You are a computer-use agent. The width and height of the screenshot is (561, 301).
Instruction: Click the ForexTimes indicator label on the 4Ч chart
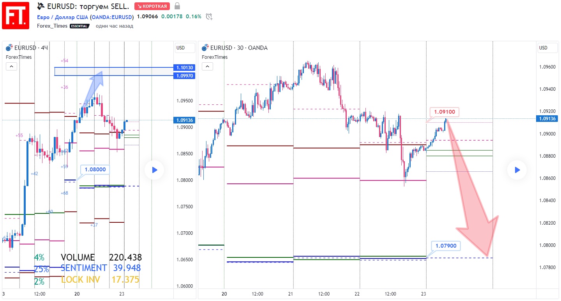[x=19, y=57]
